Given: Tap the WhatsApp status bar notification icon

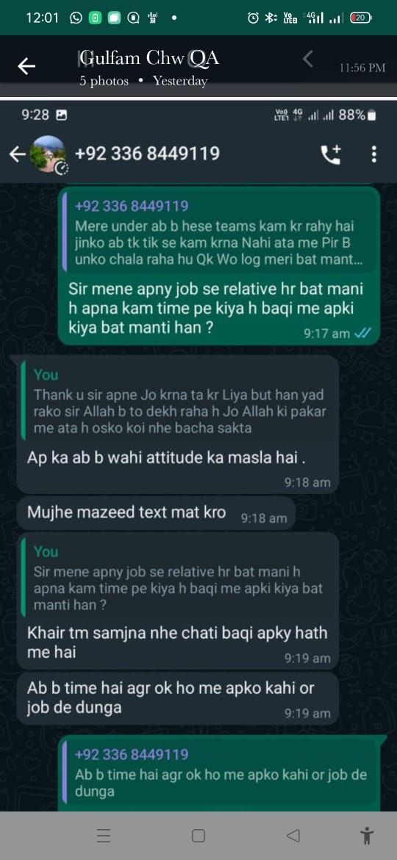Looking at the screenshot, I should tap(76, 18).
